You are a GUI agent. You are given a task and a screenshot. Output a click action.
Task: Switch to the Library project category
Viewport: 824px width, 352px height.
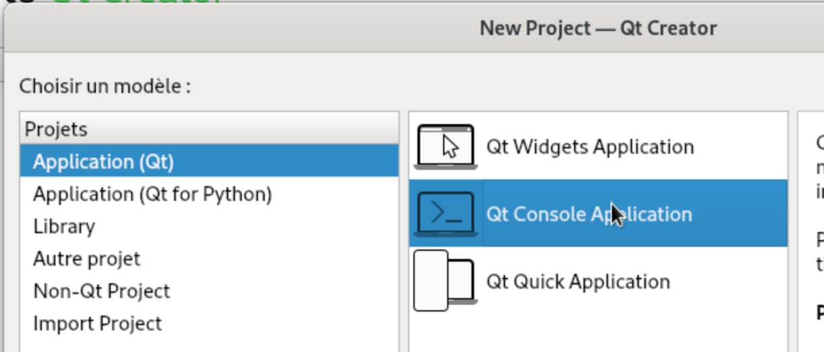(64, 227)
